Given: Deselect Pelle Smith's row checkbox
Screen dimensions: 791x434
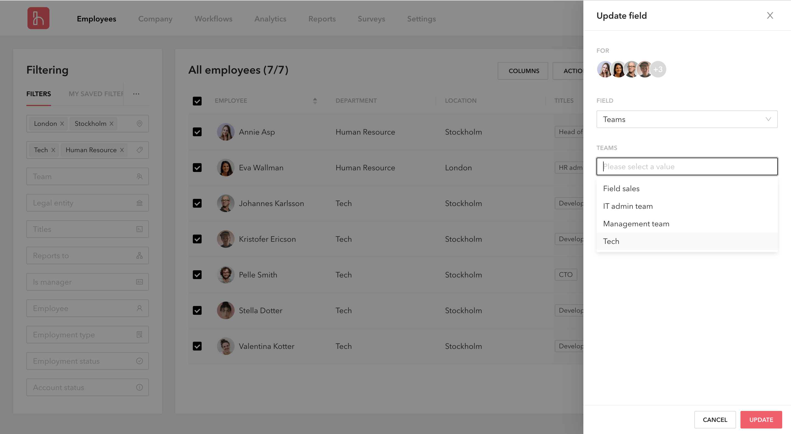Looking at the screenshot, I should point(197,275).
